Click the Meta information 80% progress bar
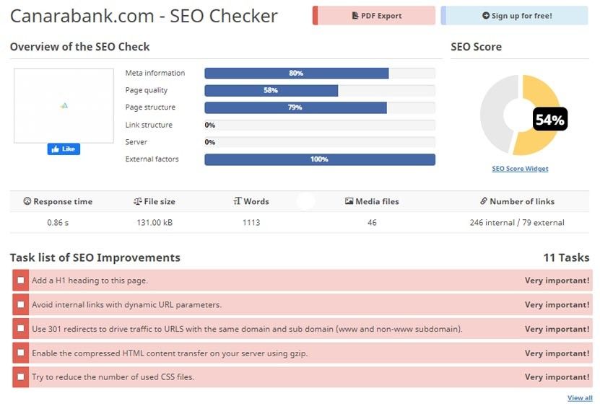Screen dimensions: 600x406 coord(297,74)
